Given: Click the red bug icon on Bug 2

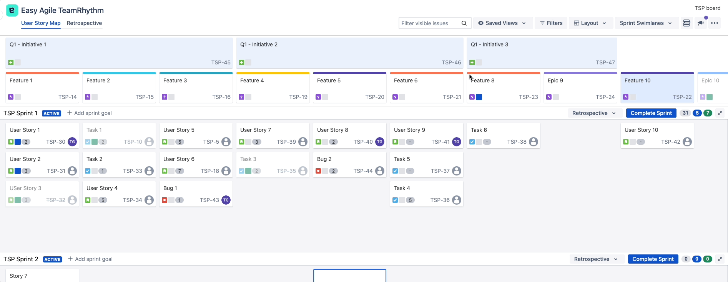Looking at the screenshot, I should 318,171.
